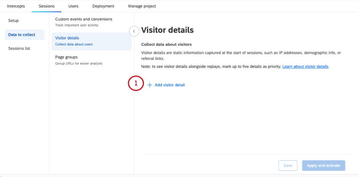Select the Manage project tab
The height and width of the screenshot is (177, 358).
click(142, 6)
